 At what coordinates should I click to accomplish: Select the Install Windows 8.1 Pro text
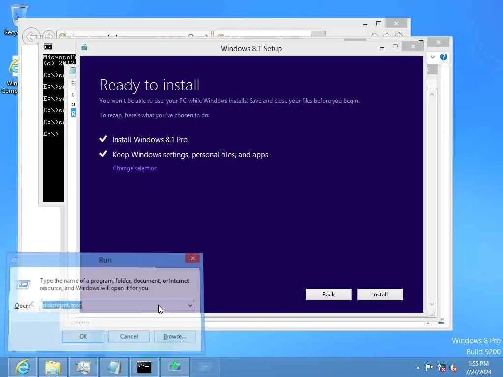[x=150, y=140]
